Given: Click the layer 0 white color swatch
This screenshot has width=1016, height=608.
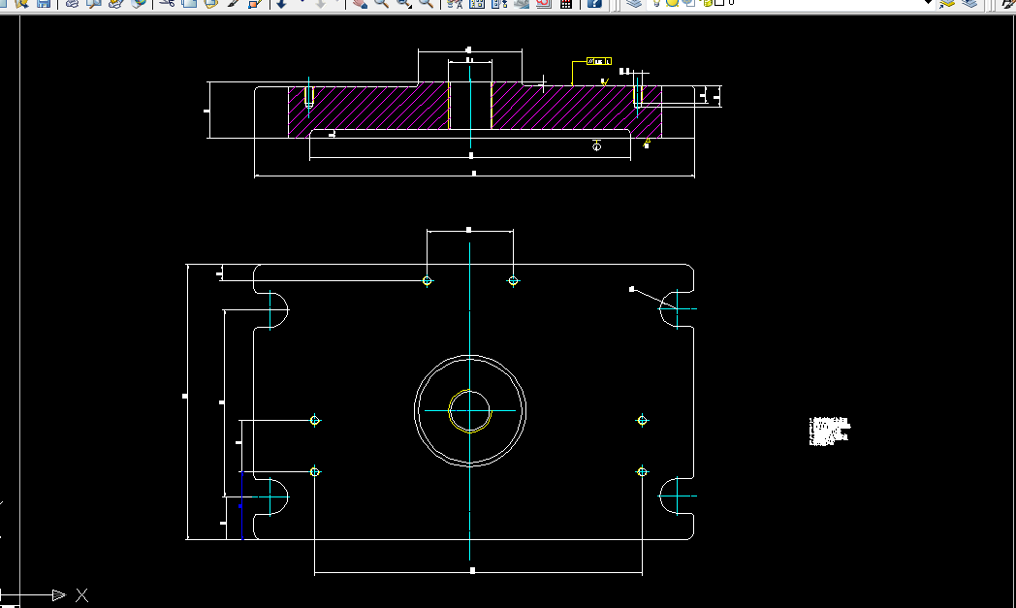Looking at the screenshot, I should 719,3.
